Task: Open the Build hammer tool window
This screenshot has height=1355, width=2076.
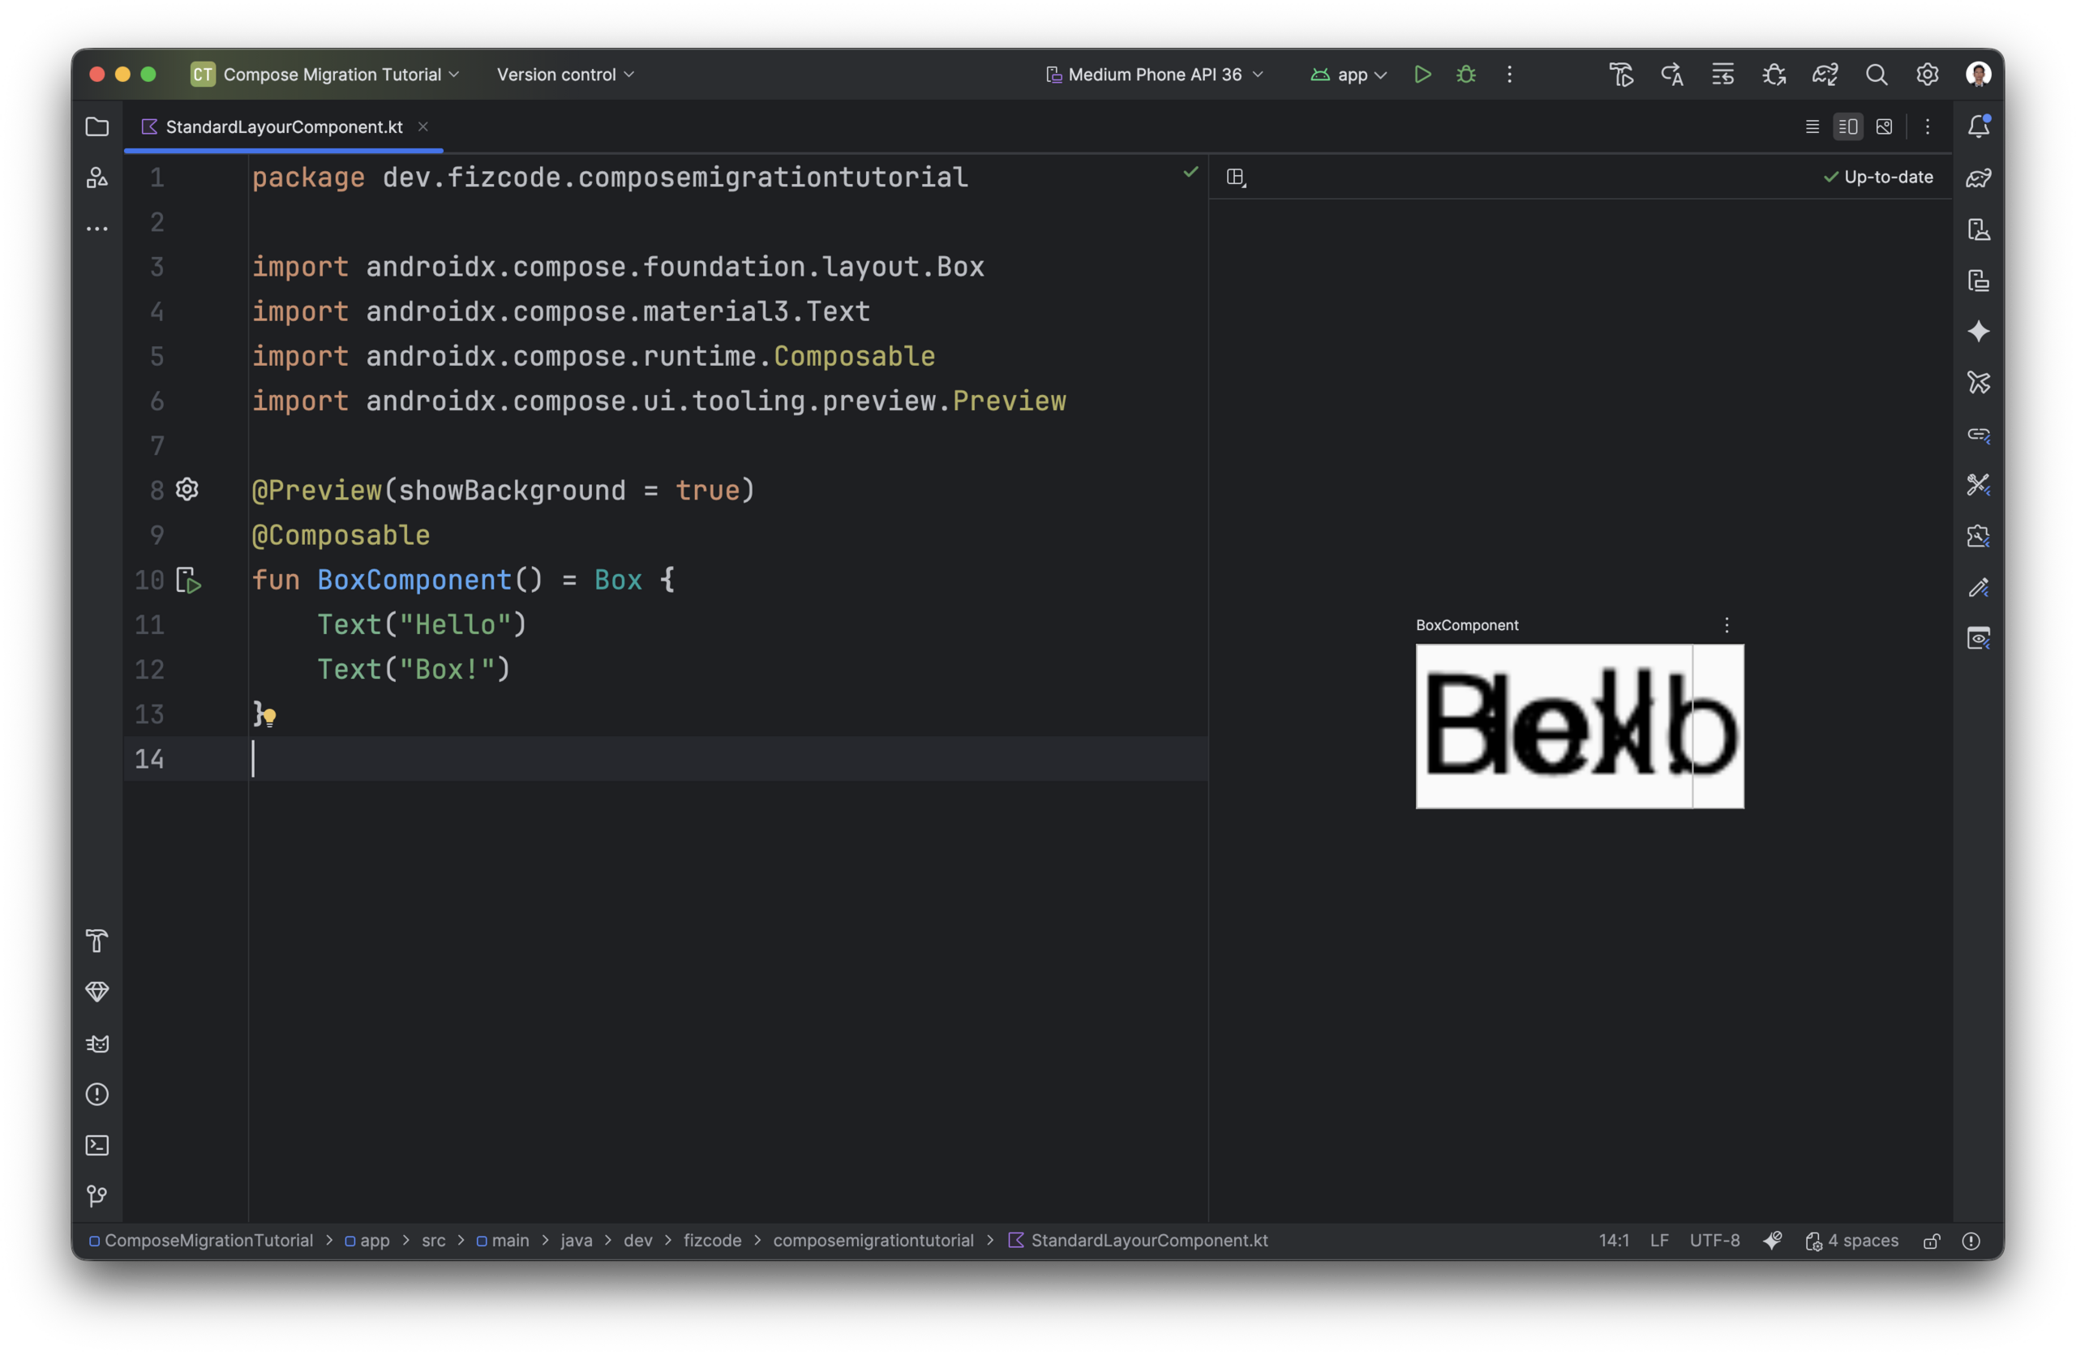Action: pyautogui.click(x=97, y=941)
